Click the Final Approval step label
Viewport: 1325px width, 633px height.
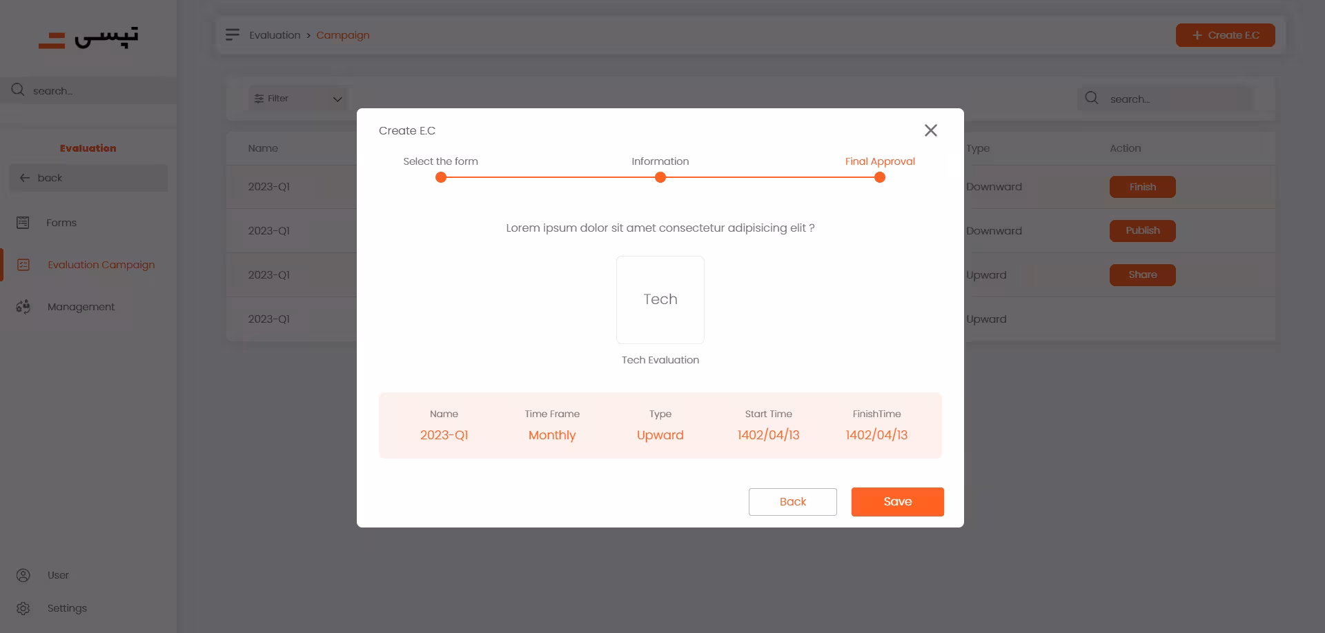pos(880,161)
